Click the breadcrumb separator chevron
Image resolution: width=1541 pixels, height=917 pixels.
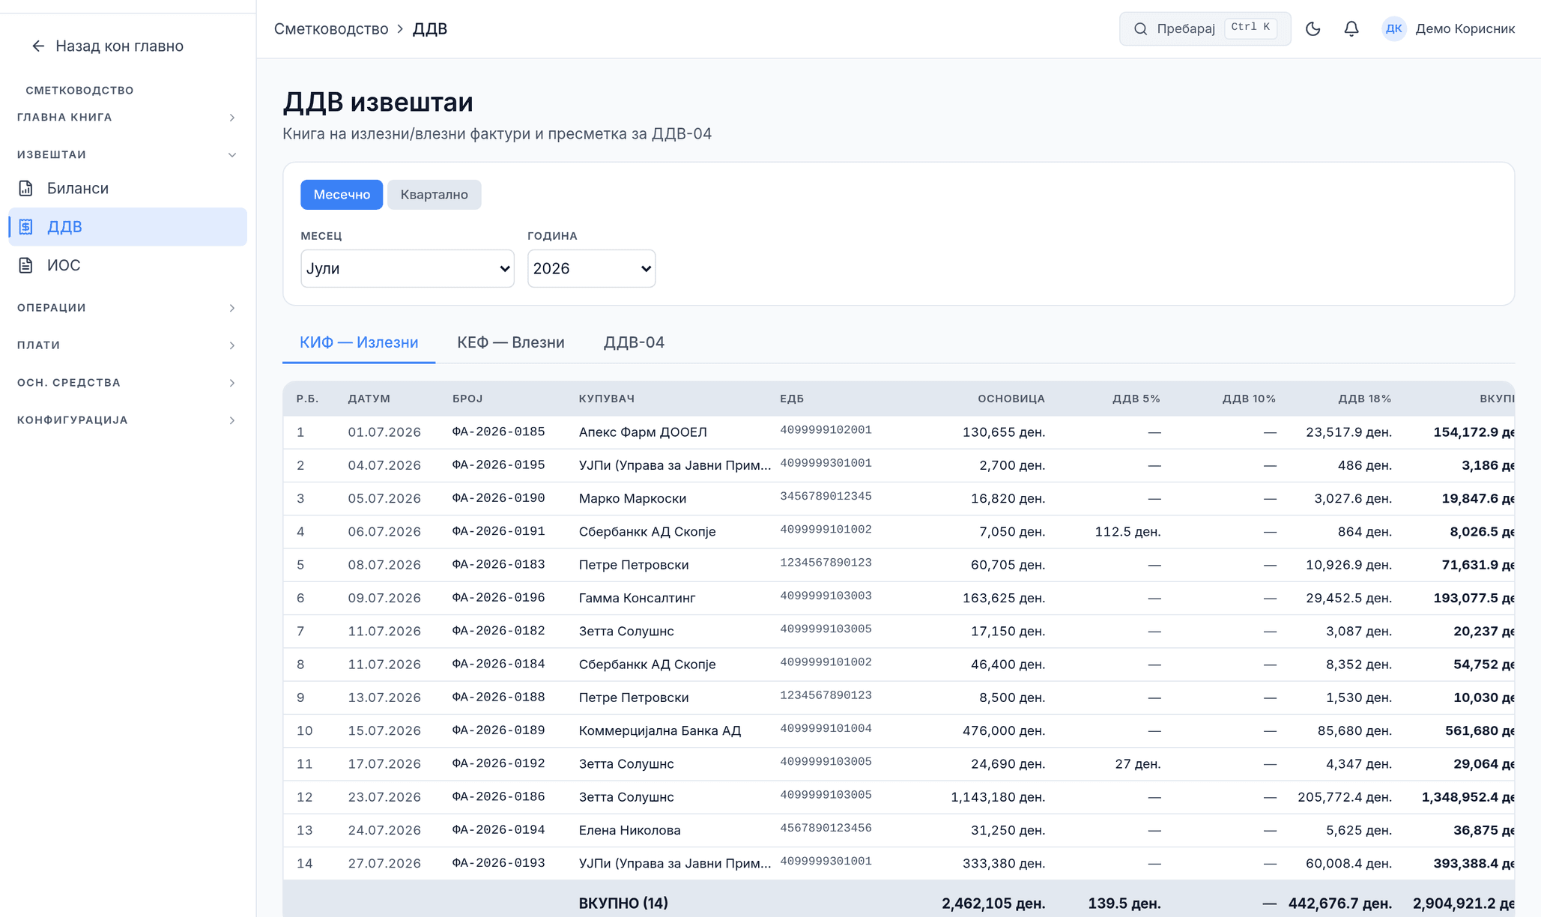400,29
